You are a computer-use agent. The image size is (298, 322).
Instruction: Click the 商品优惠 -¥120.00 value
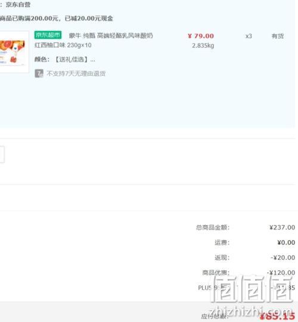point(281,272)
